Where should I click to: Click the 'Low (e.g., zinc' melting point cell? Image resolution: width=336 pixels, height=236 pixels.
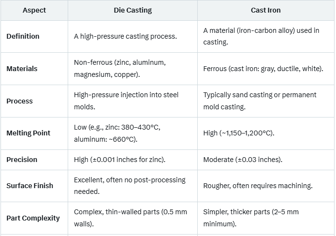coord(117,133)
